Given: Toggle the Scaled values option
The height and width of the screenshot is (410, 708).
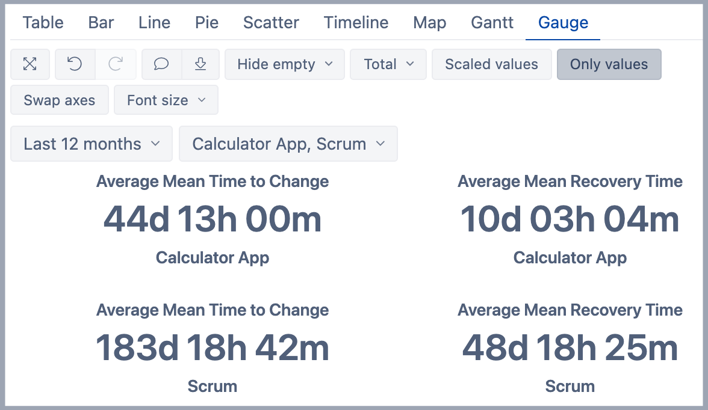Looking at the screenshot, I should pos(491,64).
